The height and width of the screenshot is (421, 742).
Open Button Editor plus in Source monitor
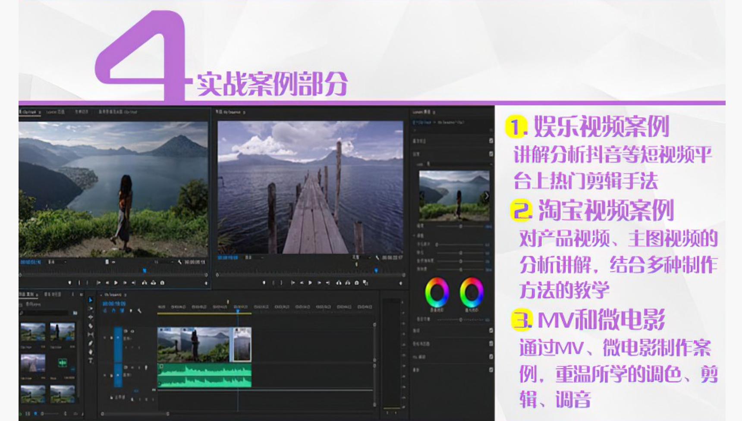click(x=206, y=283)
